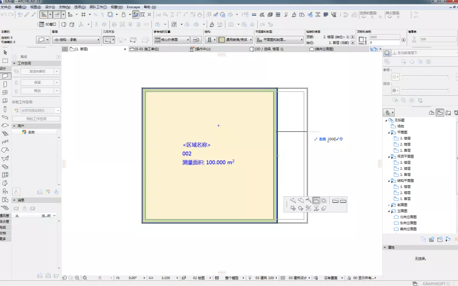Adjust the 参照 reference opacity slider
458x286 pixels.
pos(425,76)
